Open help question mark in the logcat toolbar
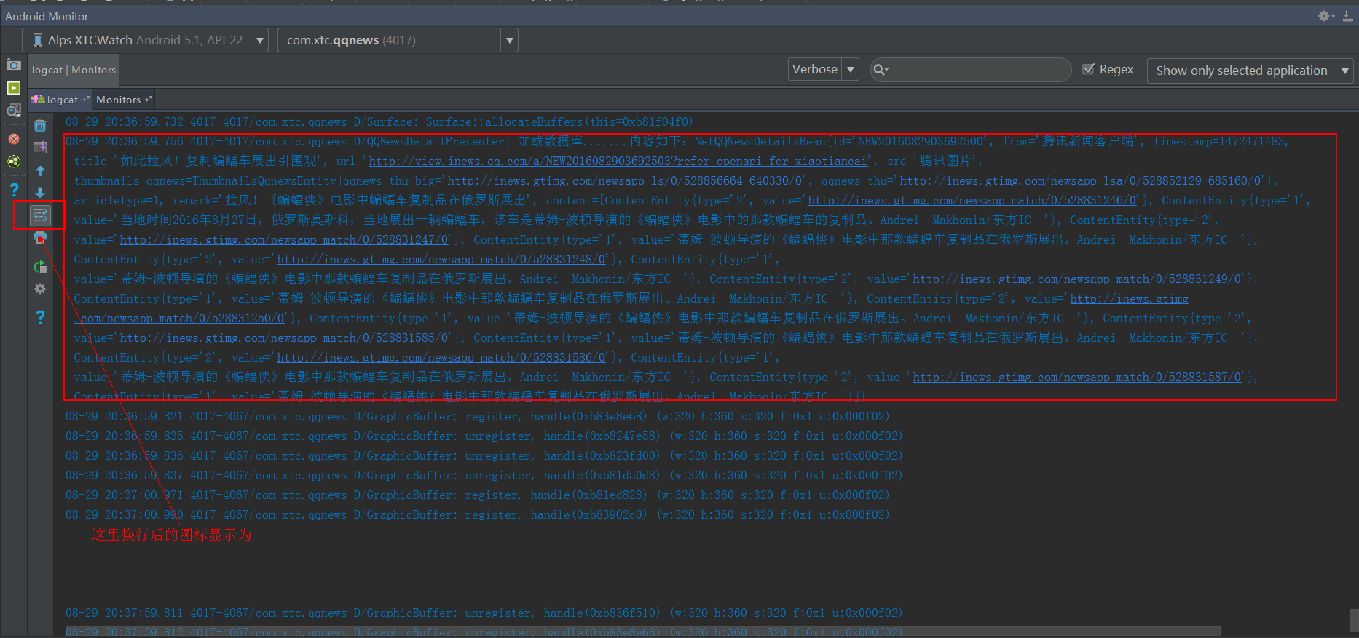 (40, 317)
